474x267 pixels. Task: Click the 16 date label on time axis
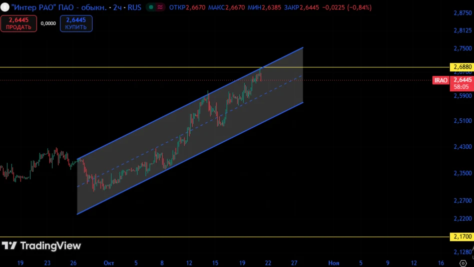pos(441,263)
